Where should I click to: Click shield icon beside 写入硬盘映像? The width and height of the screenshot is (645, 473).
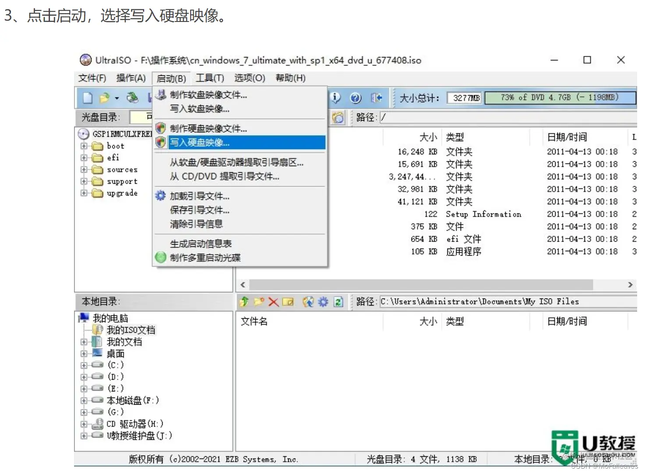[161, 142]
